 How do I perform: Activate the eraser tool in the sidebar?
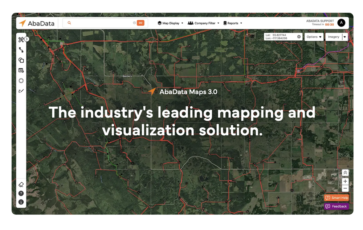click(21, 185)
